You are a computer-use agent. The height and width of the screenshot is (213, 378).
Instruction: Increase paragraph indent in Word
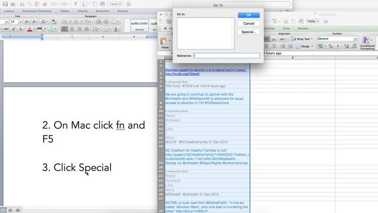tap(106, 22)
